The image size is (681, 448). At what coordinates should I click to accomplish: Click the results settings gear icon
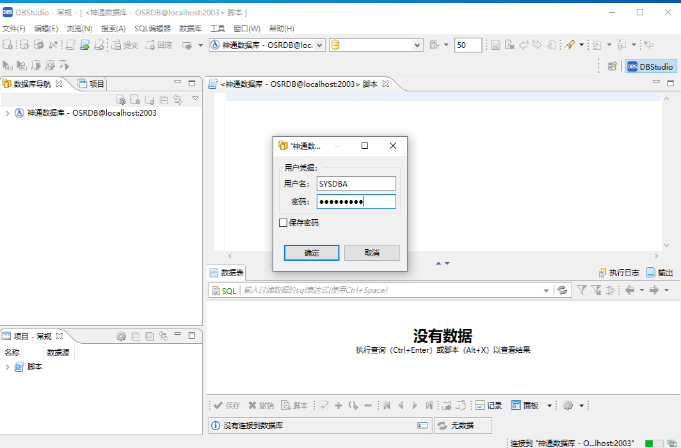click(568, 405)
